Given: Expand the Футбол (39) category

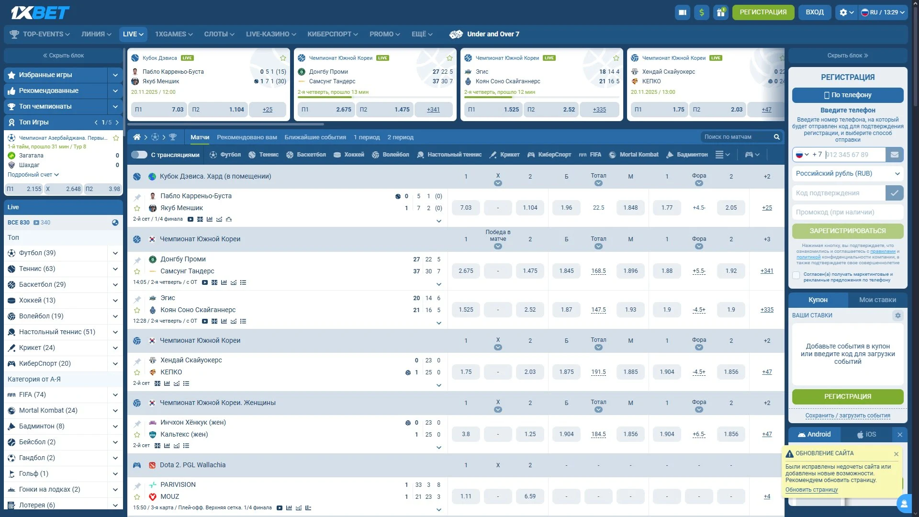Looking at the screenshot, I should coord(115,253).
